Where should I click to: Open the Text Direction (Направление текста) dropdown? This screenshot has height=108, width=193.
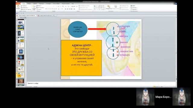point(84,6)
